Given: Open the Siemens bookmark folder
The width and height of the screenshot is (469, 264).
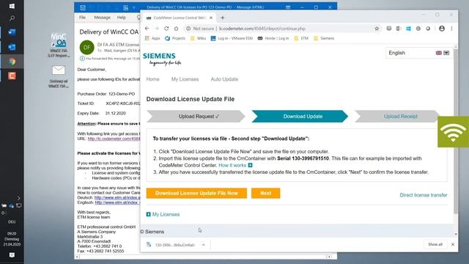Looking at the screenshot, I should [x=324, y=38].
